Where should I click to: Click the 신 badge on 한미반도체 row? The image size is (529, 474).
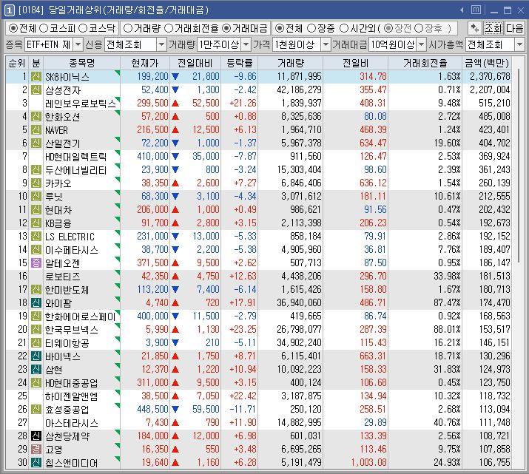pos(36,289)
